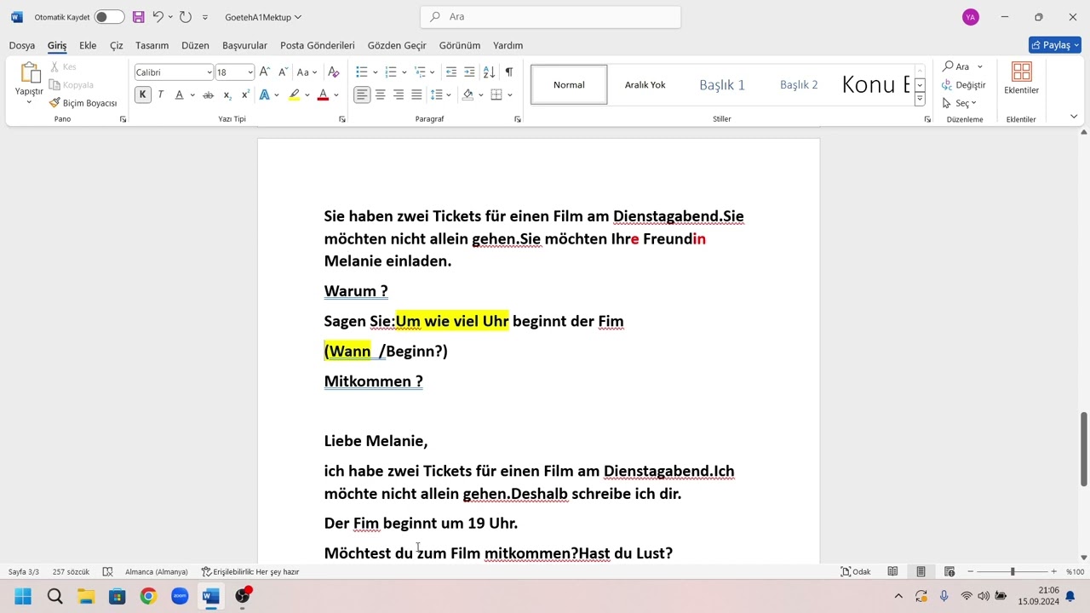This screenshot has height=613, width=1090.
Task: Open the Değiştir replace tool
Action: (x=963, y=85)
